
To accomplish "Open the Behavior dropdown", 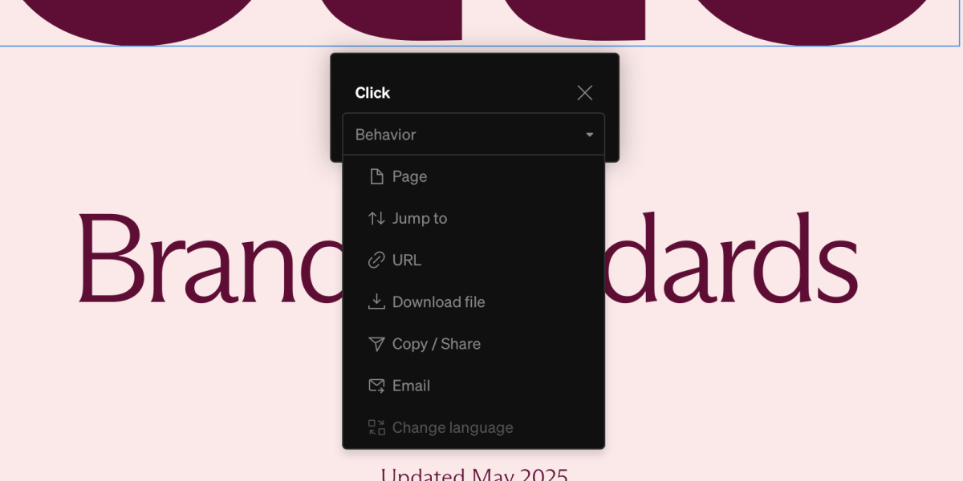I will pyautogui.click(x=473, y=135).
